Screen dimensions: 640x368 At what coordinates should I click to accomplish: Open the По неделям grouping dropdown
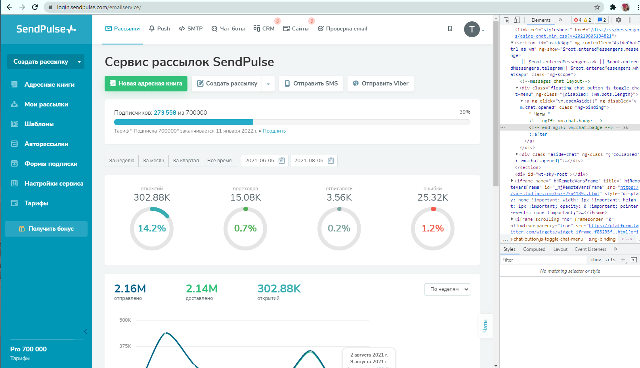(447, 289)
